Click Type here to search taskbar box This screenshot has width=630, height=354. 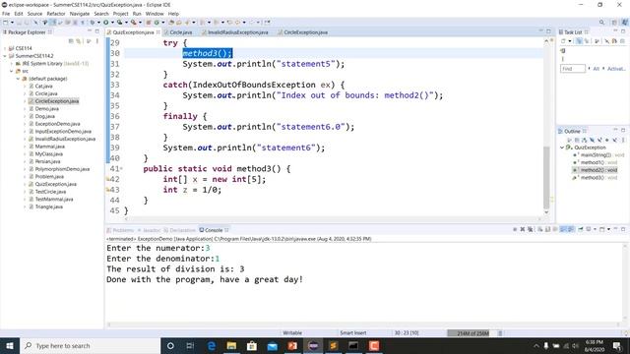tap(91, 345)
